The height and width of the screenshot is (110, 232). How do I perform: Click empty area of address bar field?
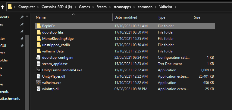coord(204,7)
